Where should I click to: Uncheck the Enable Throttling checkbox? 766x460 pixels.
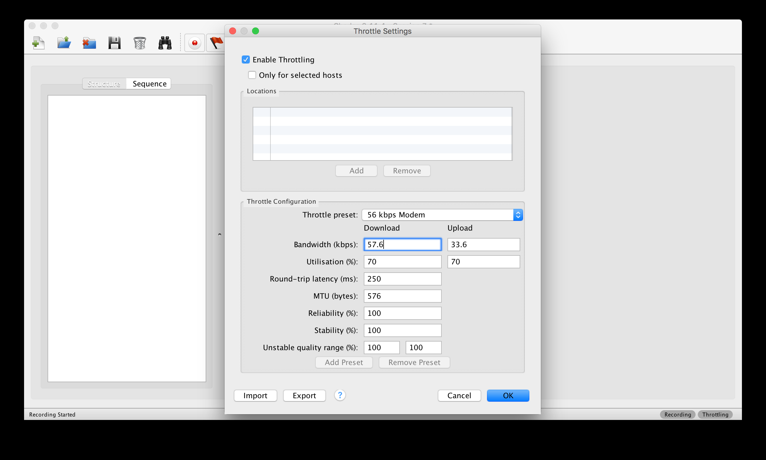(x=245, y=60)
